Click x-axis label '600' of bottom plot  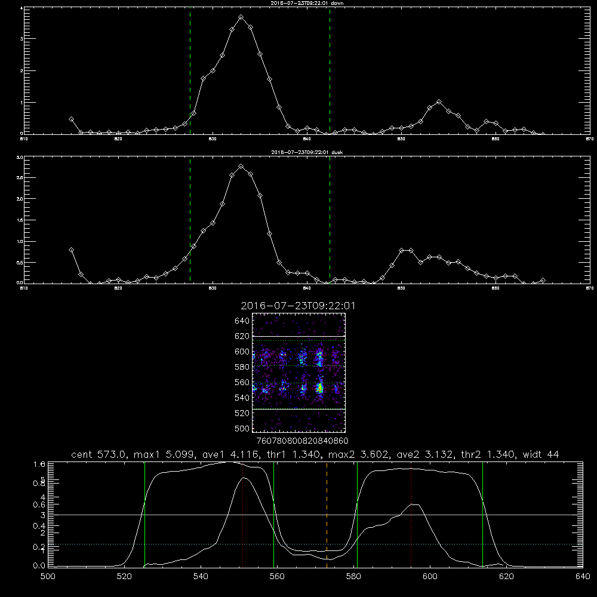pos(430,577)
